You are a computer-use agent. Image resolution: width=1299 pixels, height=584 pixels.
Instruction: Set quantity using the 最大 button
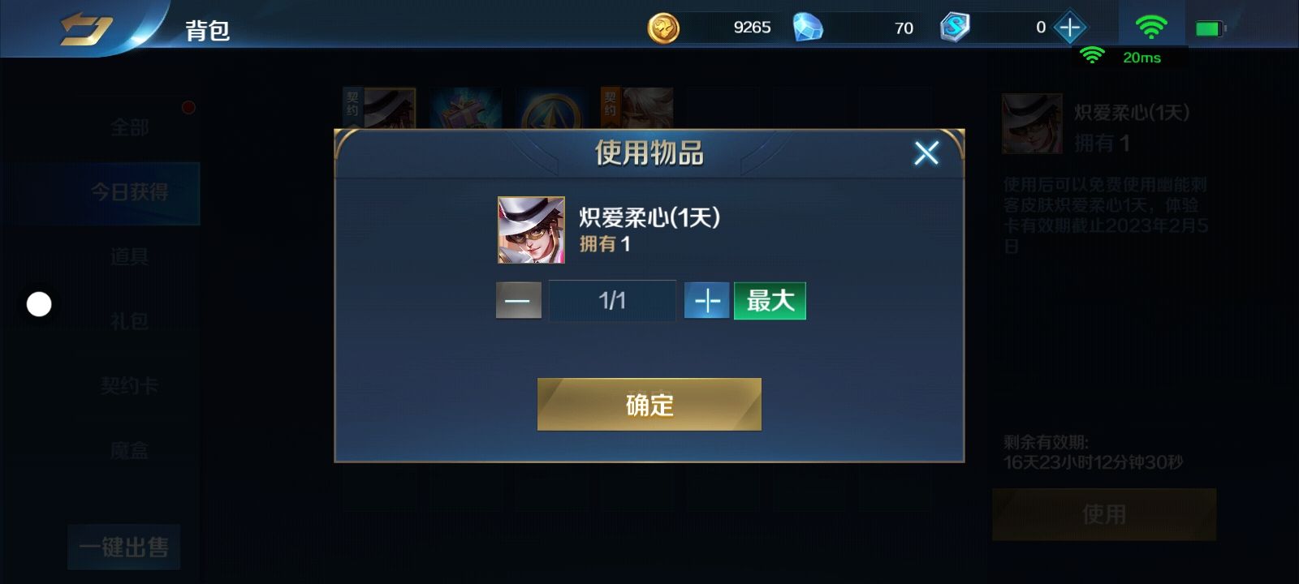tap(770, 301)
